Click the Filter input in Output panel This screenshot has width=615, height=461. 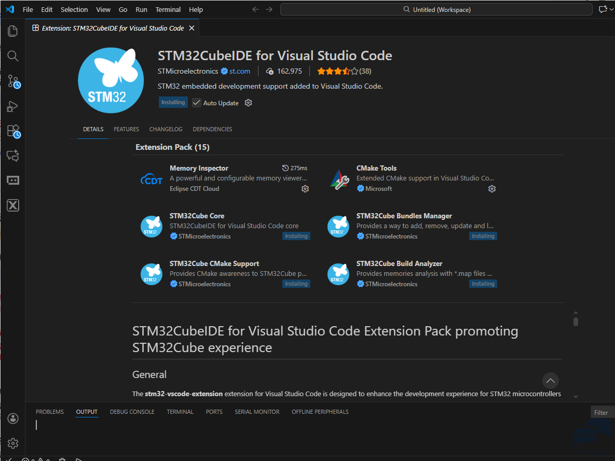(602, 413)
